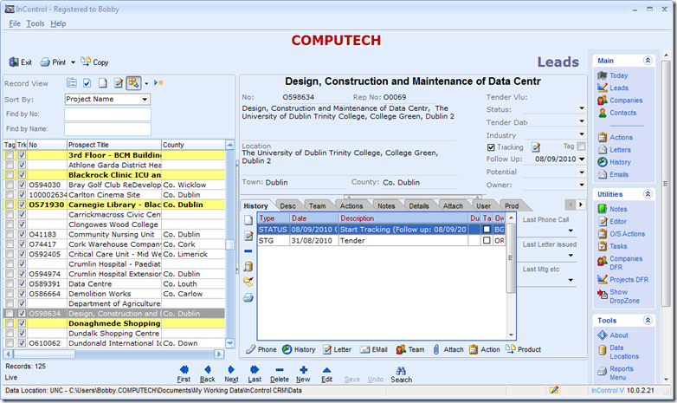Viewport: 677px width, 403px height.
Task: Click the EMail action button
Action: tap(374, 349)
